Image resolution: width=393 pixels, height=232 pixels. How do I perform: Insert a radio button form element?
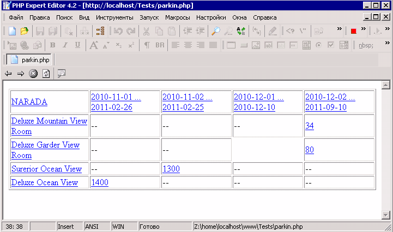click(x=318, y=45)
